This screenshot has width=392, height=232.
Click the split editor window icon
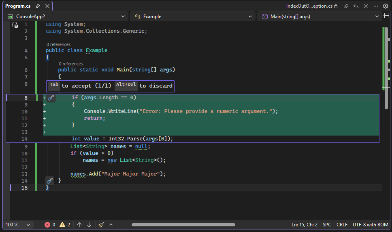coord(386,17)
